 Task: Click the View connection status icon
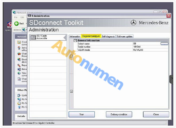tap(19, 73)
